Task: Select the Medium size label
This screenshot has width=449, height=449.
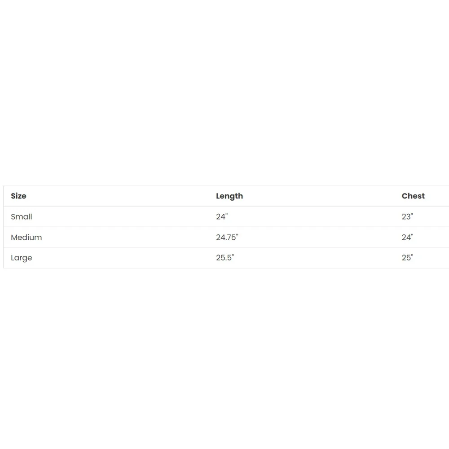Action: click(26, 237)
